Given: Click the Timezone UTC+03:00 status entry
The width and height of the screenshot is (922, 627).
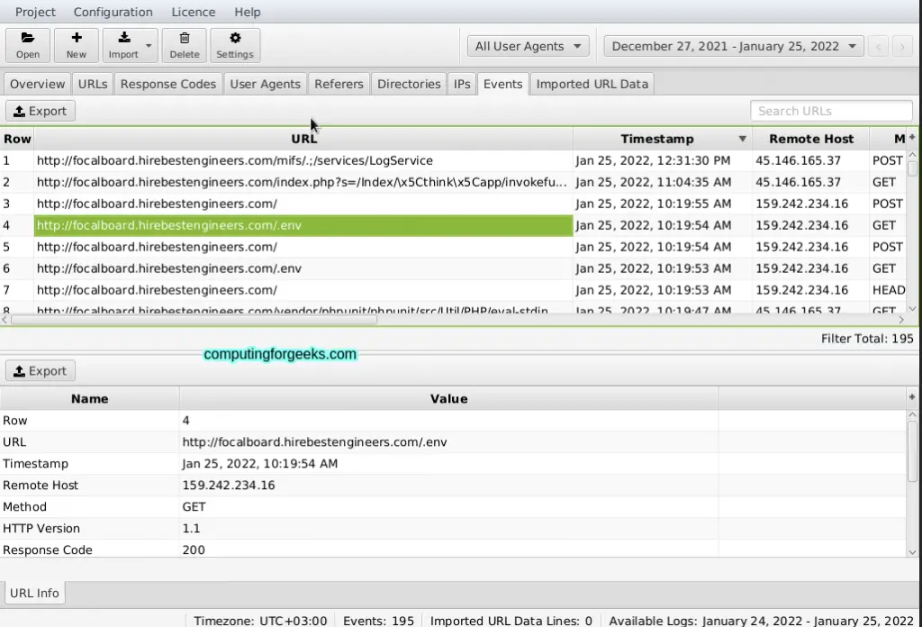Looking at the screenshot, I should pos(260,621).
